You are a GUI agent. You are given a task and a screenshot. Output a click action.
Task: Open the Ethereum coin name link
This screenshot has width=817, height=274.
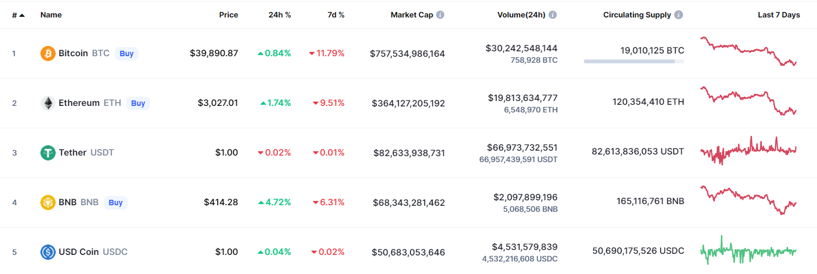pyautogui.click(x=79, y=103)
